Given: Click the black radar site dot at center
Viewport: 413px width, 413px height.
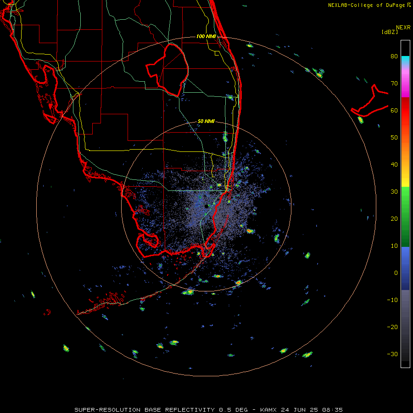Looking at the screenshot, I should pyautogui.click(x=206, y=206).
